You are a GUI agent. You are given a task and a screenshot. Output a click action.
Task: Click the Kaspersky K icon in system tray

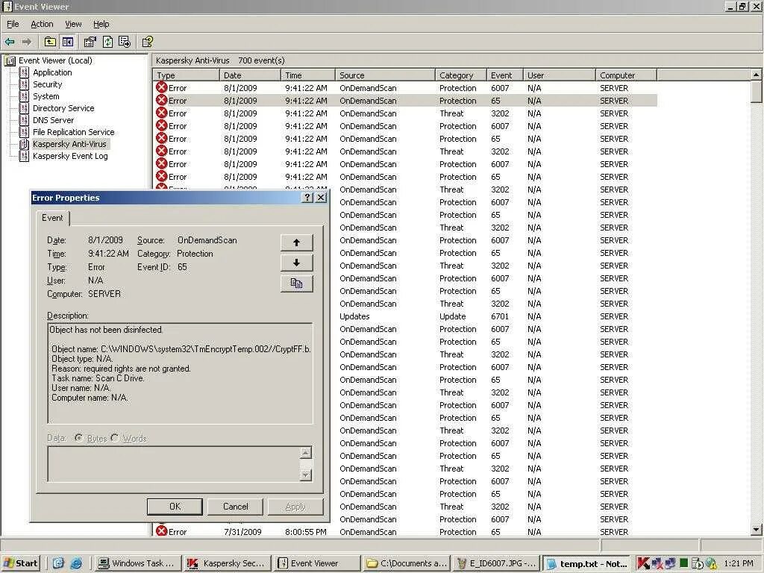(x=643, y=563)
